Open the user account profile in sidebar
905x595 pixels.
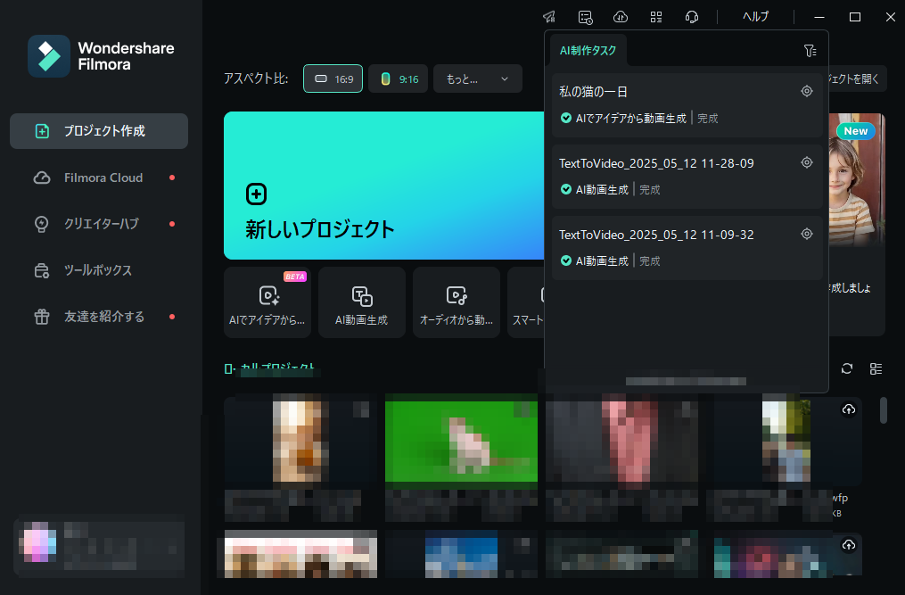coord(99,546)
